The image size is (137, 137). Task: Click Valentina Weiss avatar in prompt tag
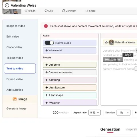click(111, 43)
